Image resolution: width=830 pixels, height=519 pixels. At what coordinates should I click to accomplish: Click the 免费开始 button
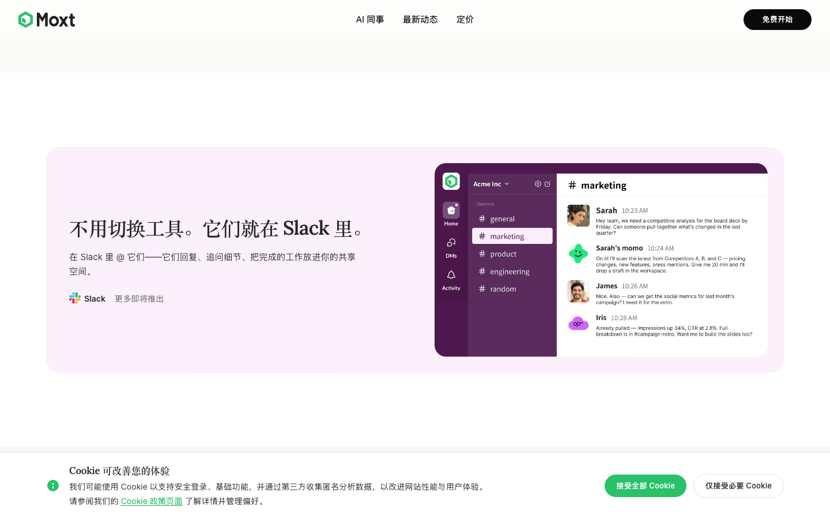778,20
